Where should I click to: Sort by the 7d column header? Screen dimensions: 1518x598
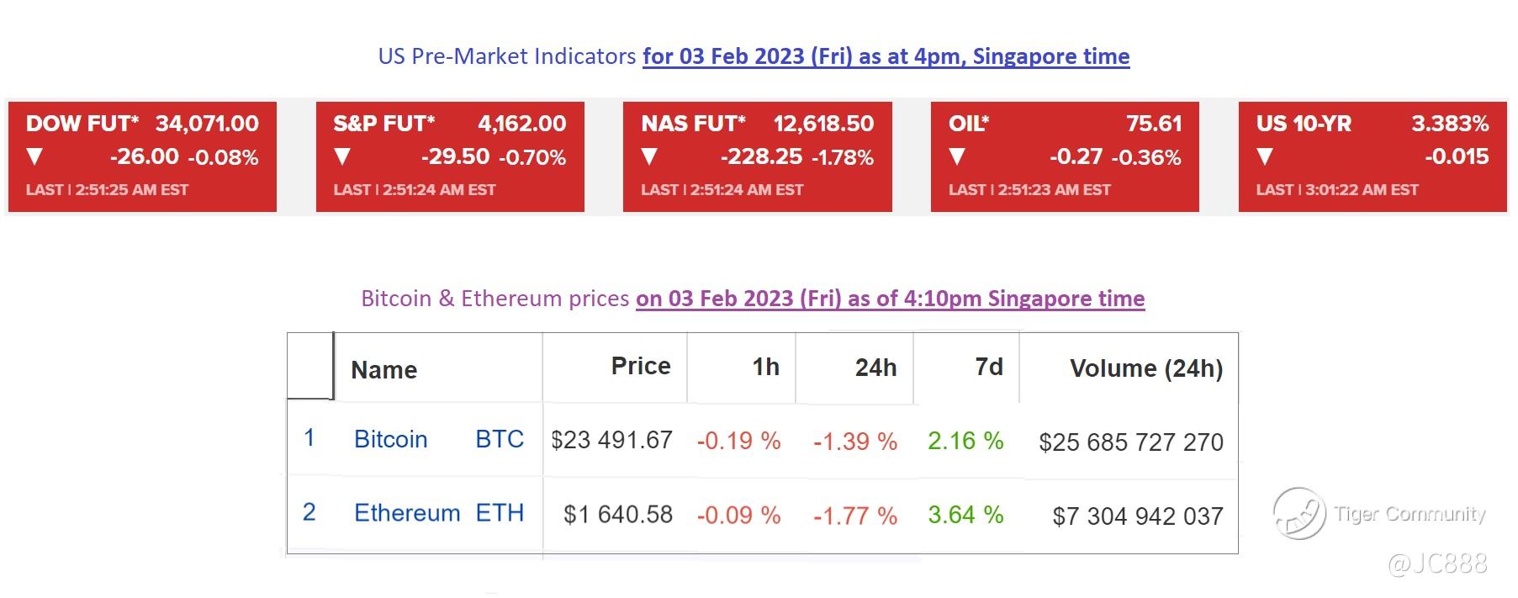tap(988, 367)
